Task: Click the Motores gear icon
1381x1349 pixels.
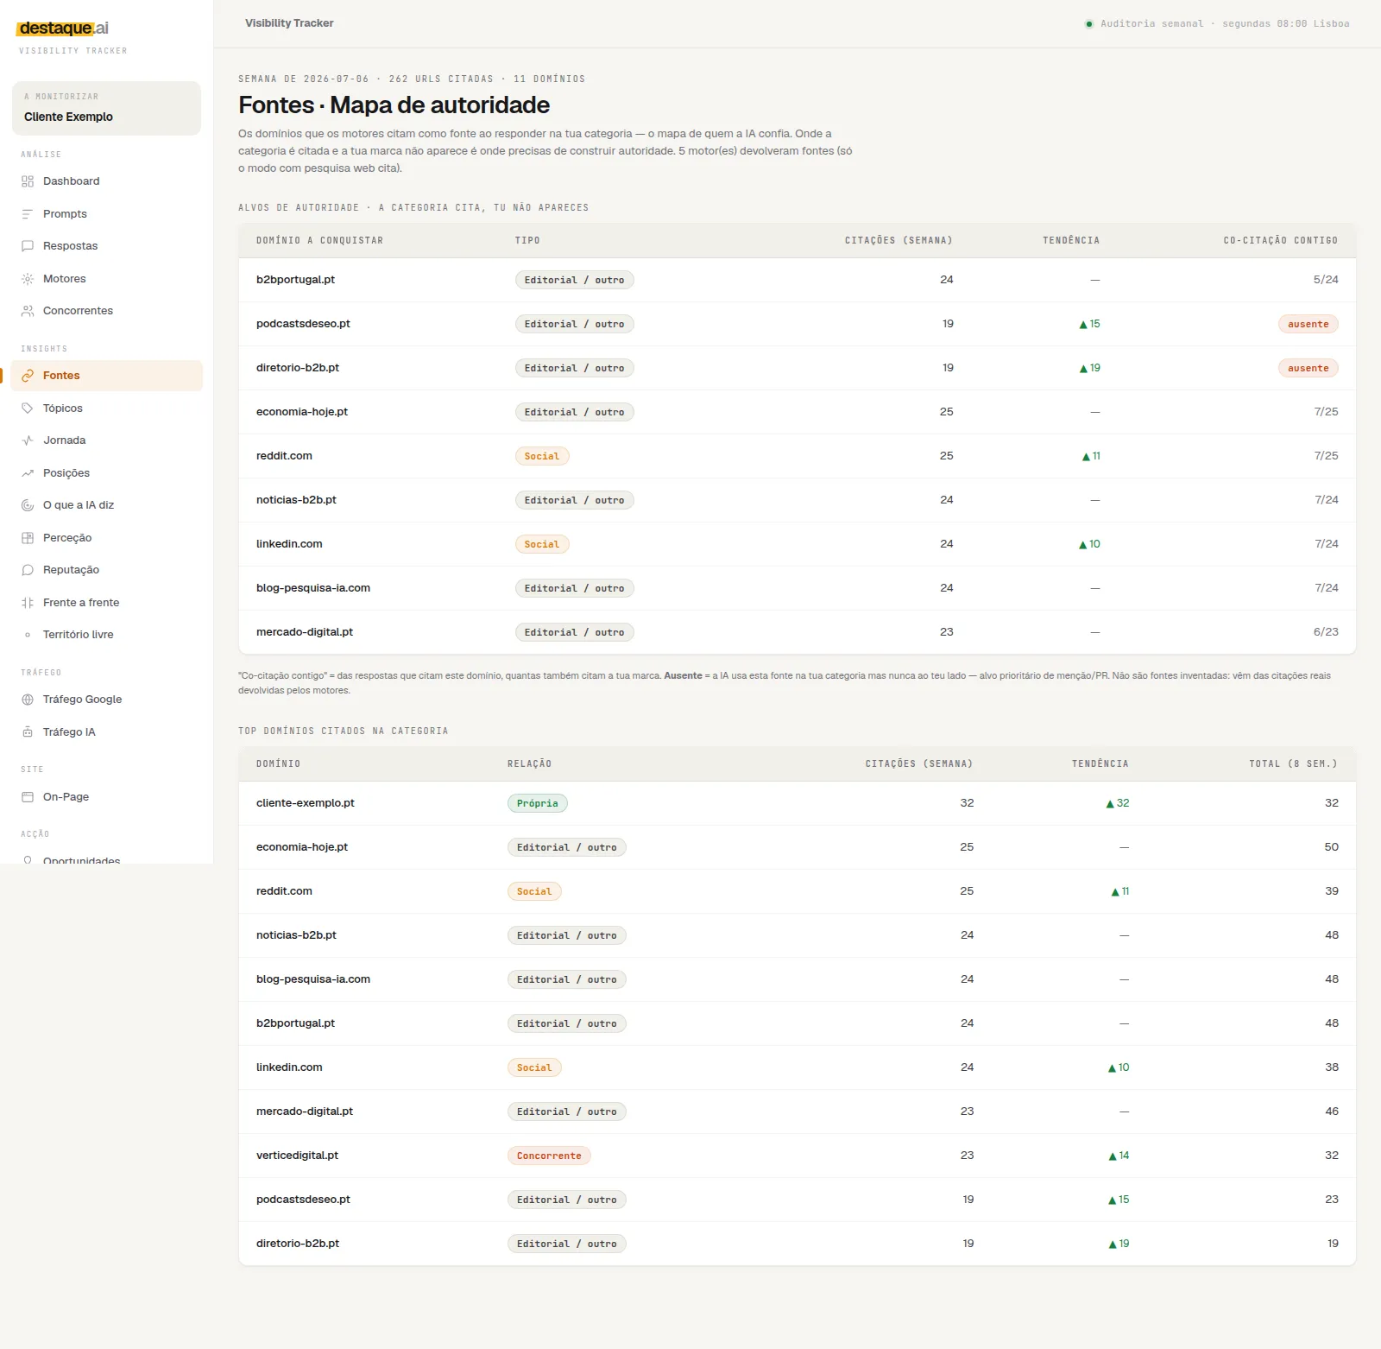Action: click(x=28, y=279)
